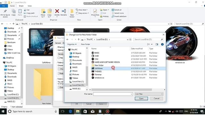Click the dialog's horizontal scrollbar

(122, 90)
